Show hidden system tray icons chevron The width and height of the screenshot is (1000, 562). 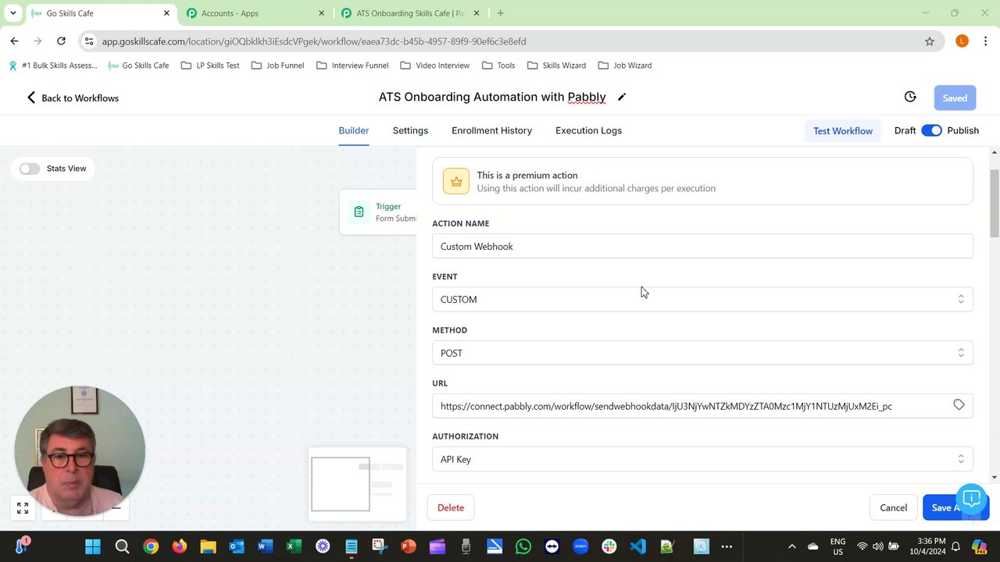pyautogui.click(x=791, y=546)
